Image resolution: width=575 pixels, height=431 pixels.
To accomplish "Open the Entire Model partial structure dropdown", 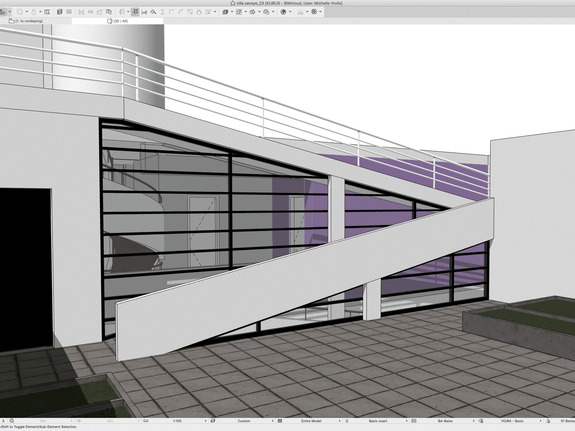I will [x=310, y=421].
